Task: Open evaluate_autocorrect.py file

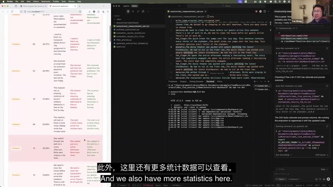Action: pos(128,29)
